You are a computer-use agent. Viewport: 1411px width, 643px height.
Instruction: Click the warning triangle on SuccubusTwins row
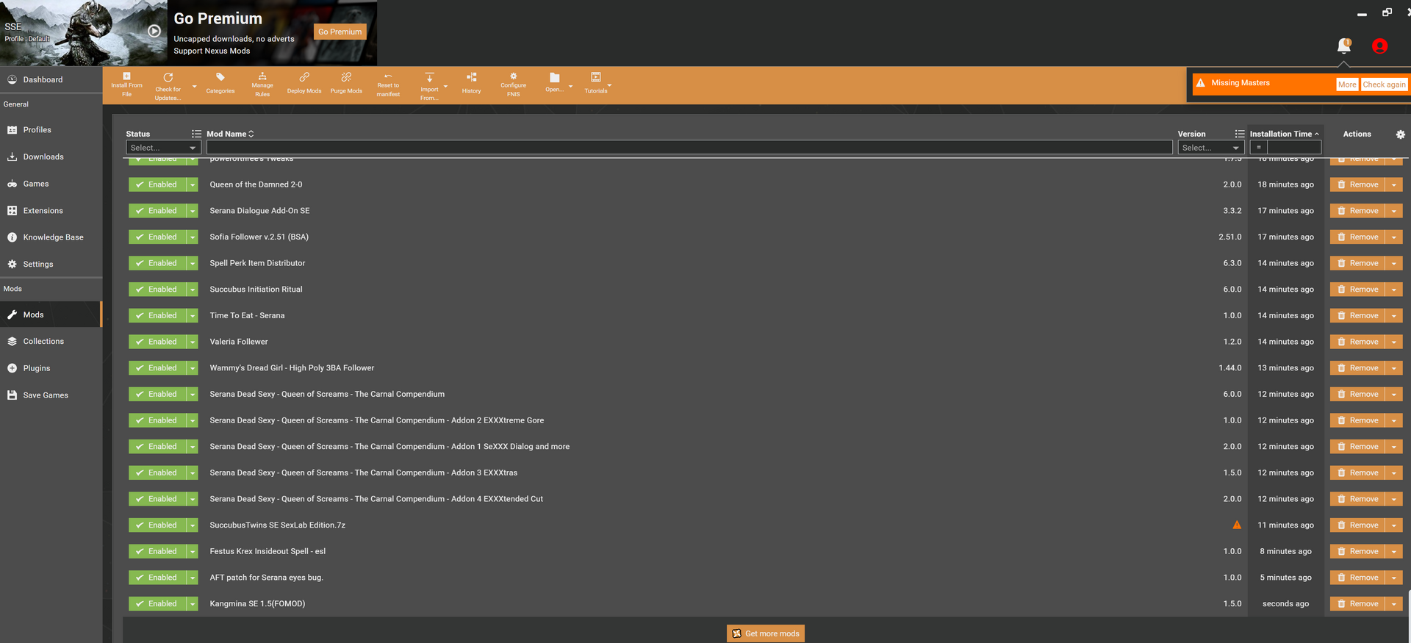1237,525
